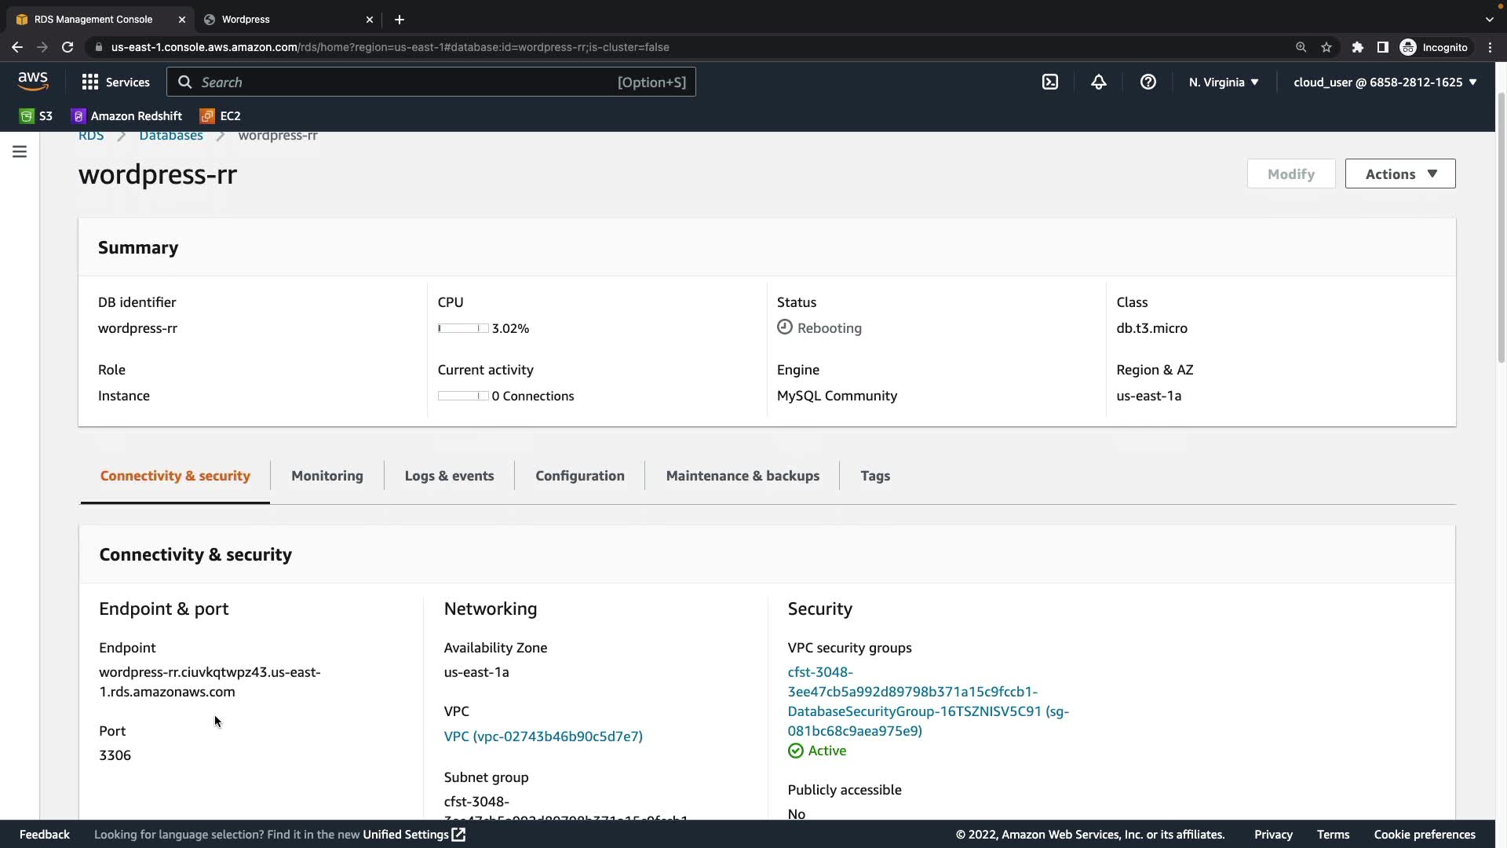The height and width of the screenshot is (848, 1507).
Task: Open the Amazon Redshift shortcut
Action: 126,115
